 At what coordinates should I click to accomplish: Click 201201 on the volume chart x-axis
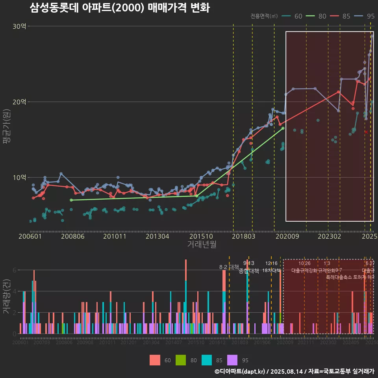tap(129, 342)
